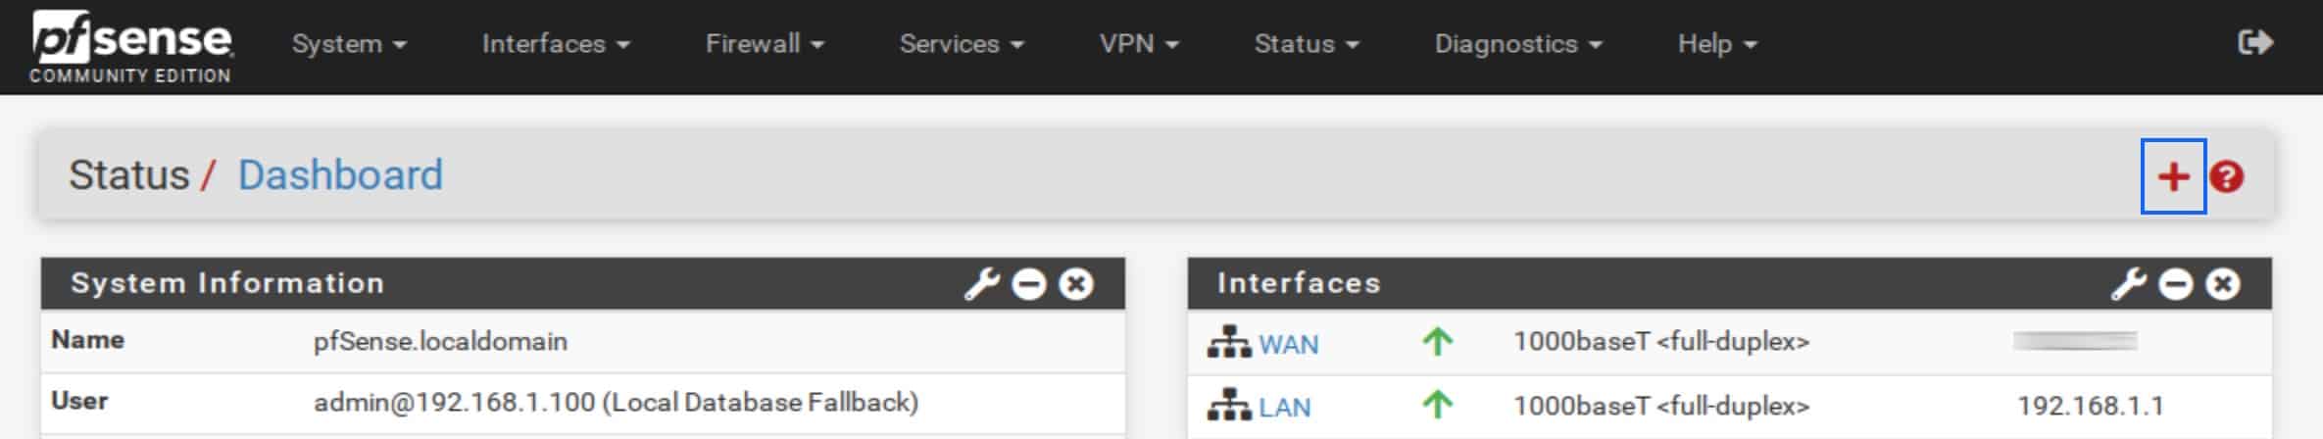
Task: Open the System dropdown menu
Action: tap(349, 44)
